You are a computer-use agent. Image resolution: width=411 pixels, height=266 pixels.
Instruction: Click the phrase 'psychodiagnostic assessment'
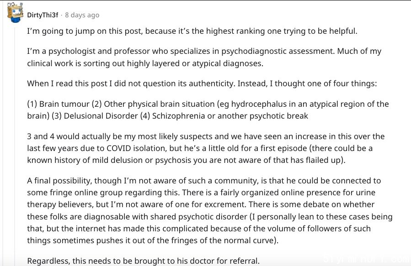[278, 51]
